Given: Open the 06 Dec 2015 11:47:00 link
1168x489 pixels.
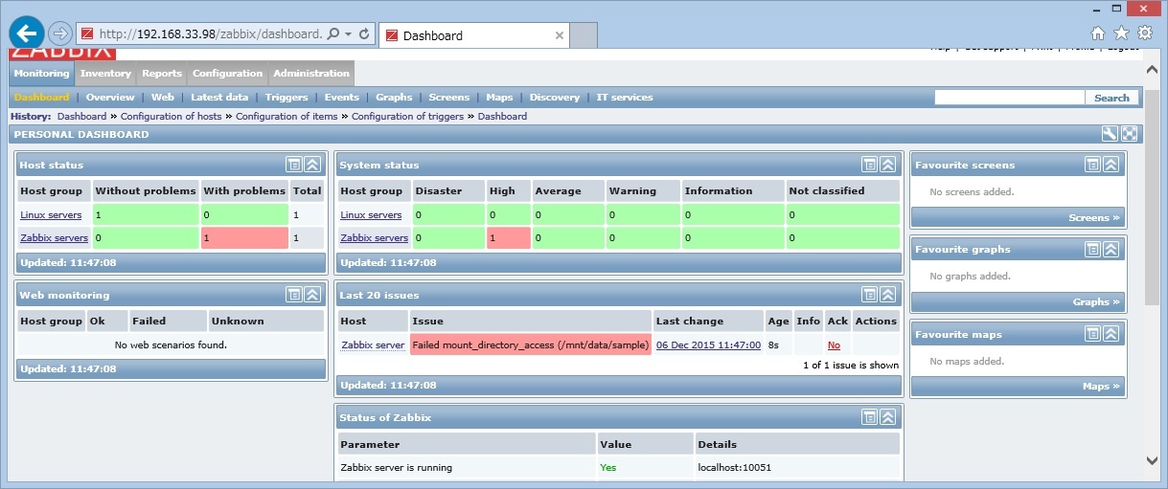Looking at the screenshot, I should pyautogui.click(x=708, y=345).
